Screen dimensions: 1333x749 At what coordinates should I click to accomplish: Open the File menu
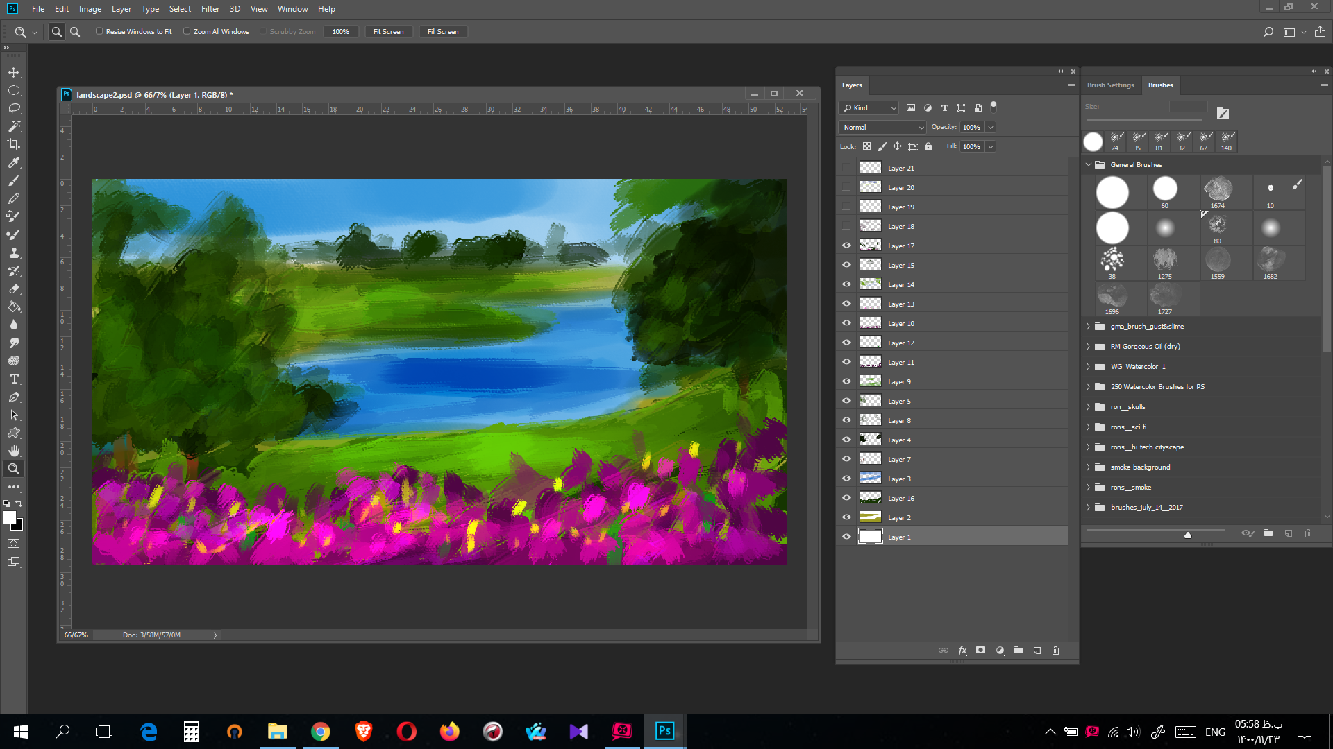click(x=38, y=9)
